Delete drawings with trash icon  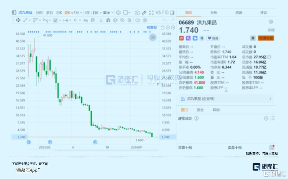point(129,20)
